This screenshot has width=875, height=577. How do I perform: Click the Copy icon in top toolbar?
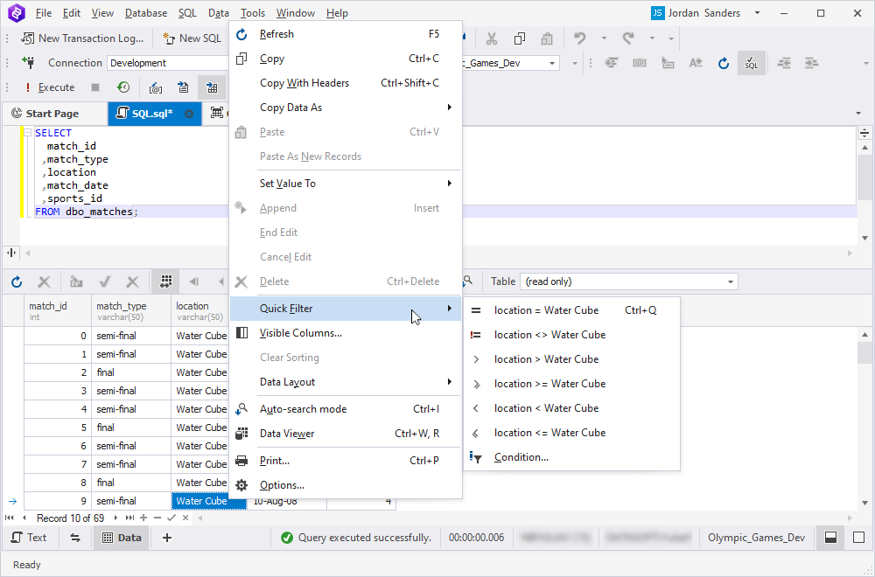(x=520, y=38)
